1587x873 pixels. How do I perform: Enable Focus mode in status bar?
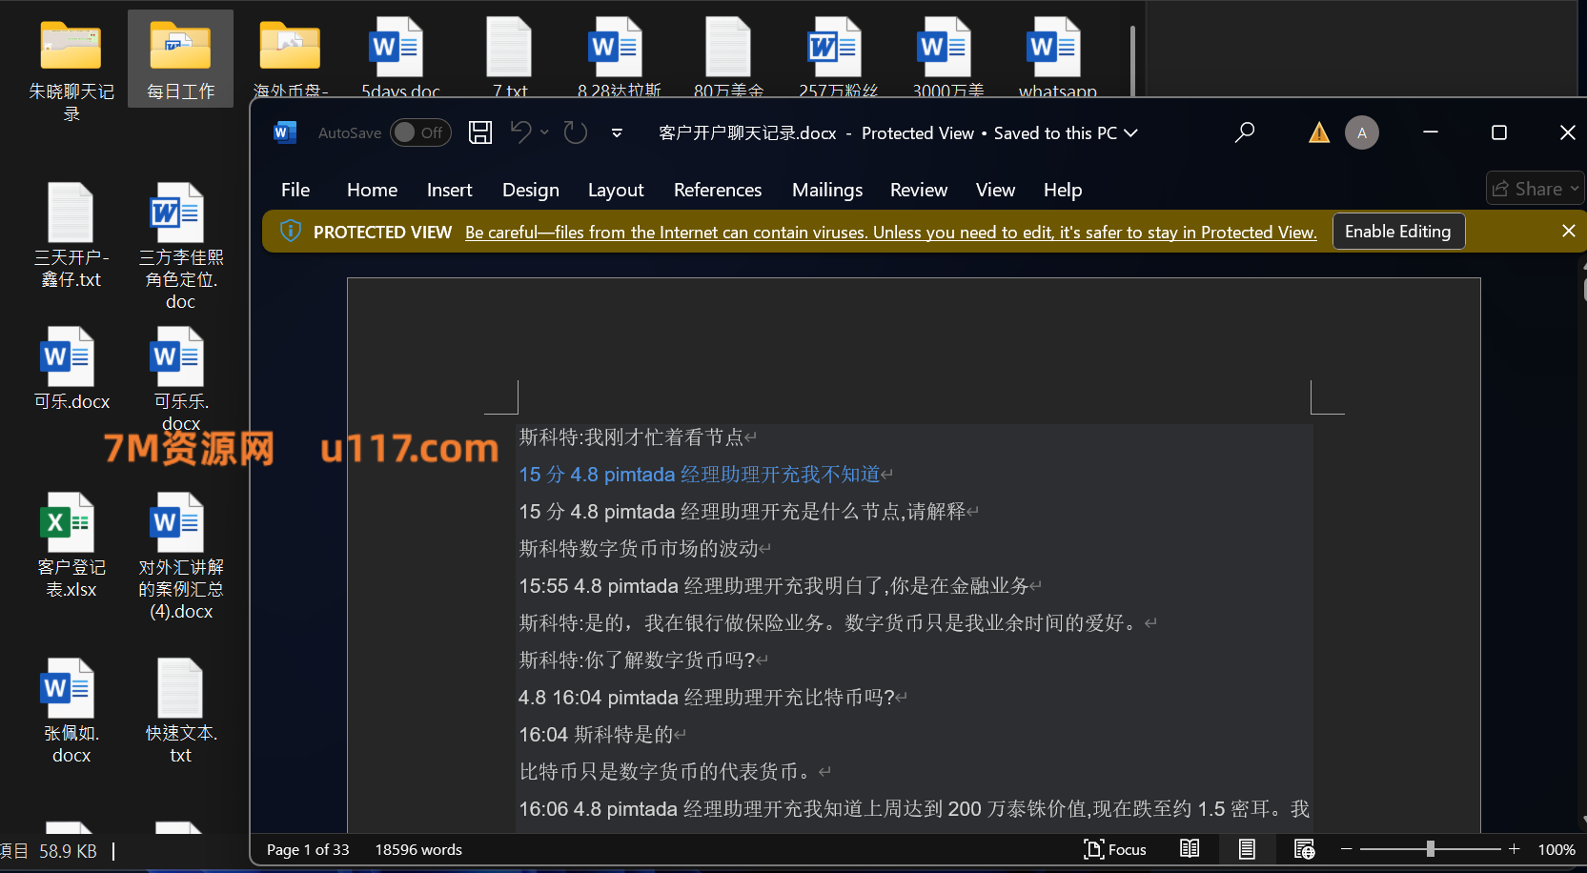tap(1115, 849)
